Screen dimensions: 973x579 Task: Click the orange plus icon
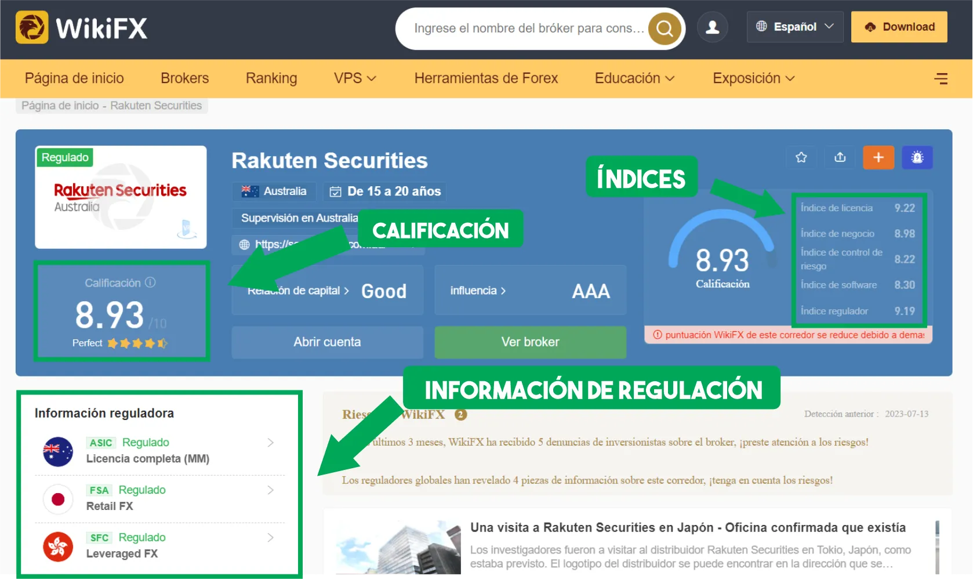point(878,157)
